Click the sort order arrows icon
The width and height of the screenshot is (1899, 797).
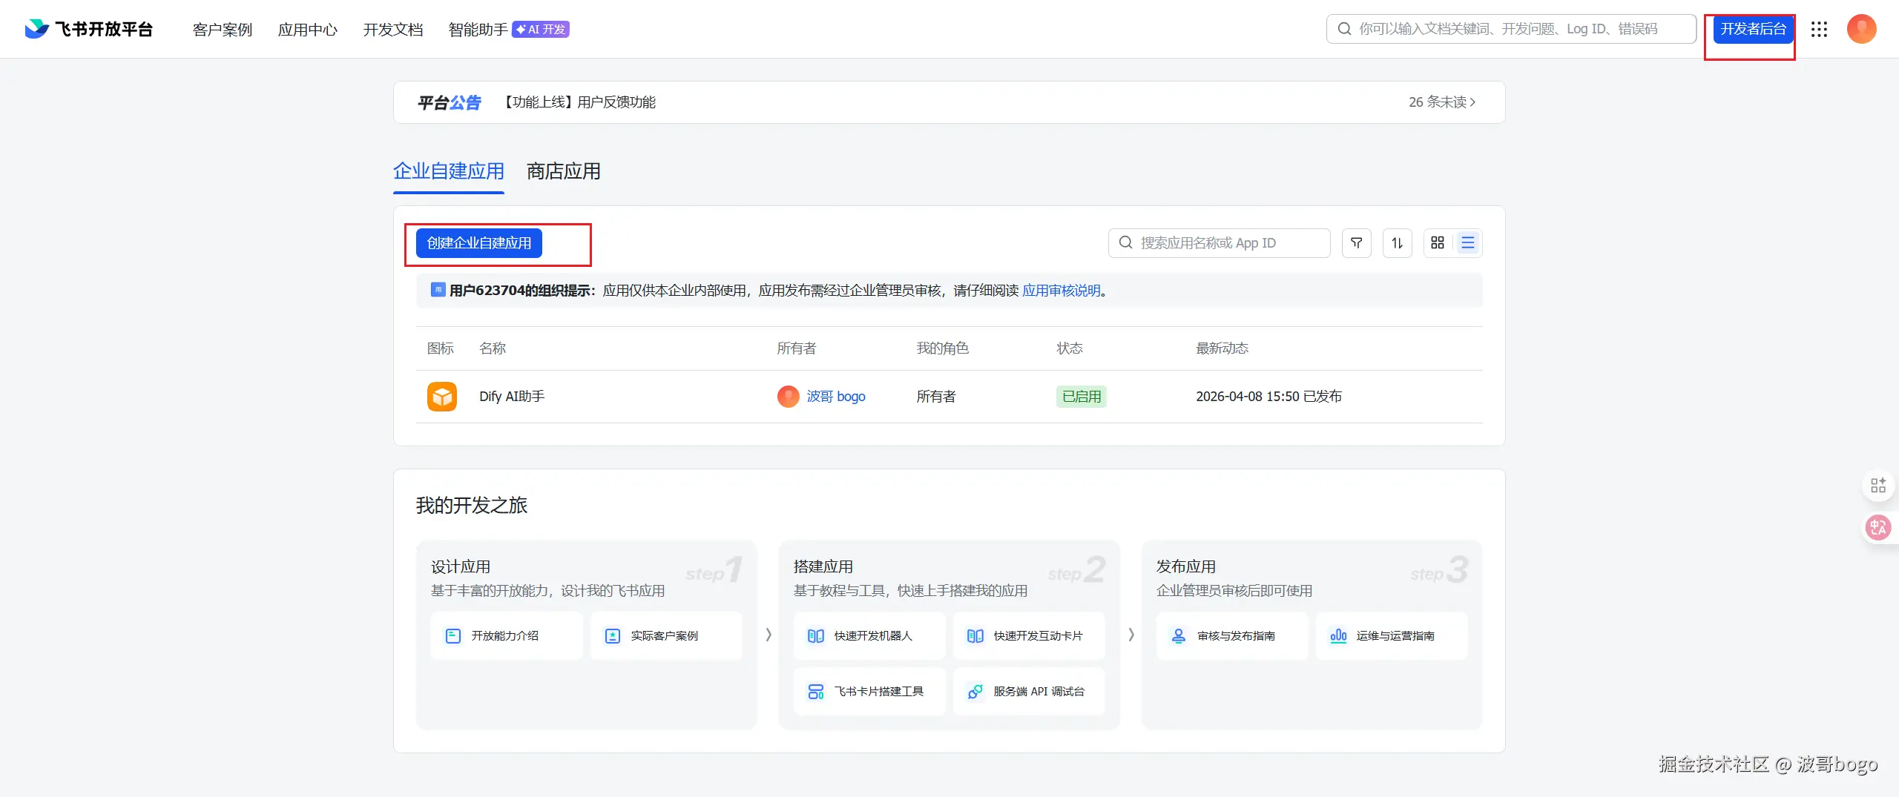(1397, 243)
